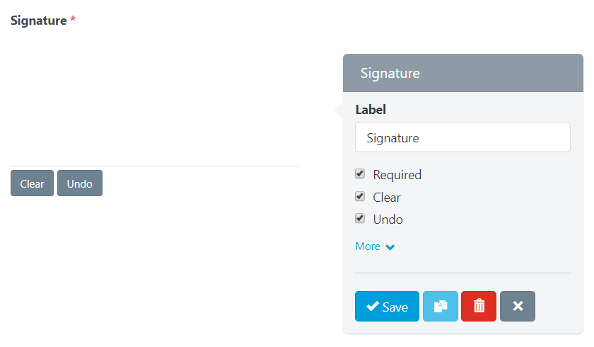
Task: Click the checkmark icon on Save
Action: pos(373,307)
